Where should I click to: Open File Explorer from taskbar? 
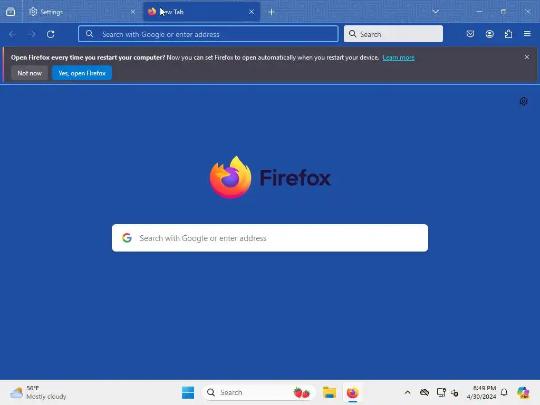(x=329, y=392)
